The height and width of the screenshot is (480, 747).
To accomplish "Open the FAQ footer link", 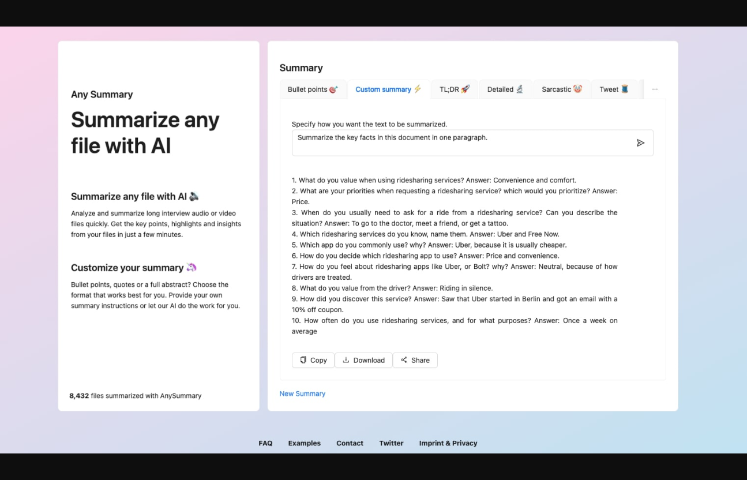I will [265, 443].
